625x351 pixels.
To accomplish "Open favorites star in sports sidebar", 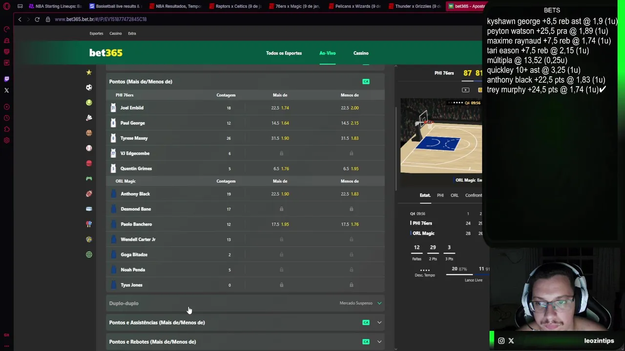I will coord(89,72).
